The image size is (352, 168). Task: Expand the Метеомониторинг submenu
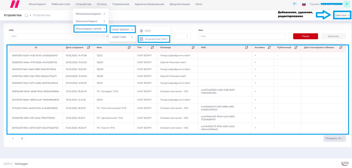point(91,14)
